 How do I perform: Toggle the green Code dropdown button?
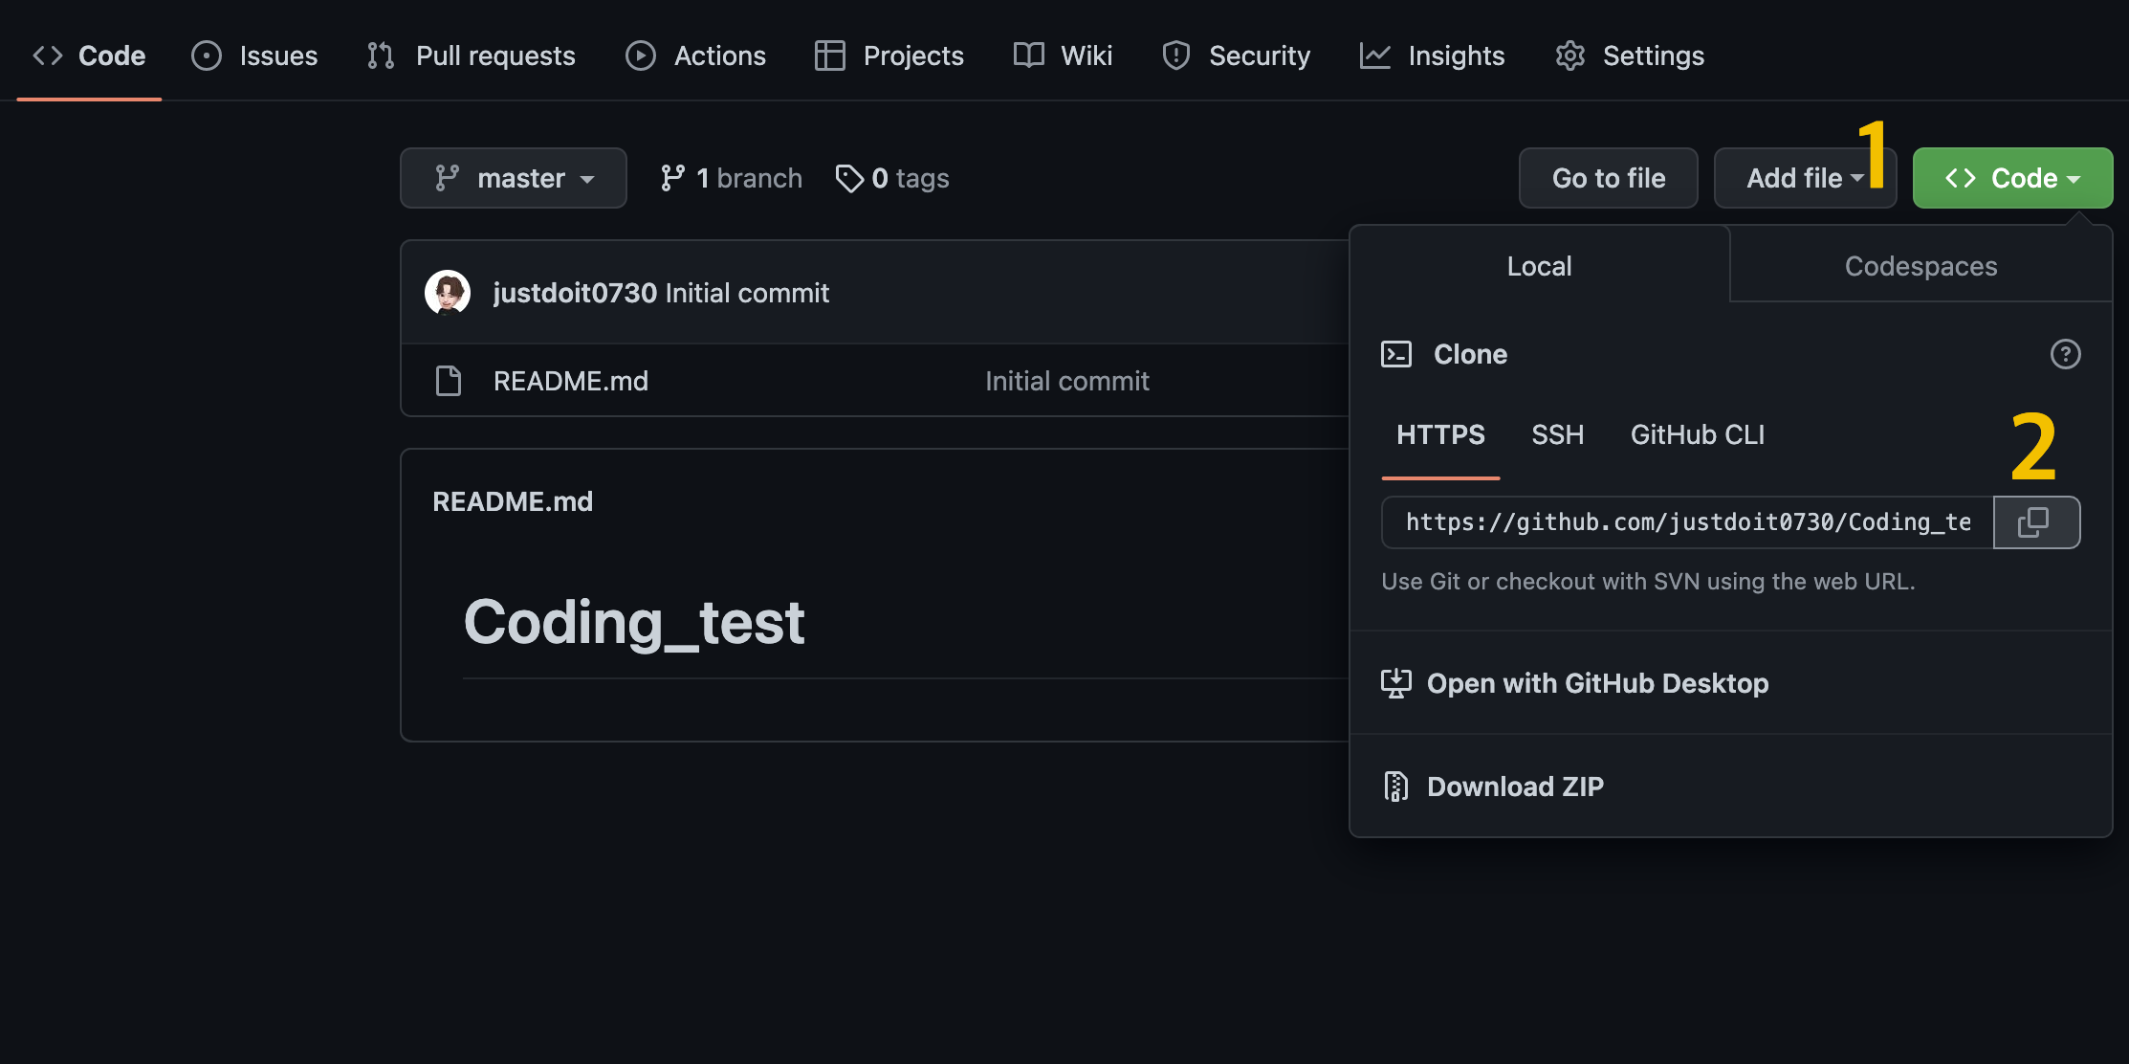click(x=2012, y=178)
